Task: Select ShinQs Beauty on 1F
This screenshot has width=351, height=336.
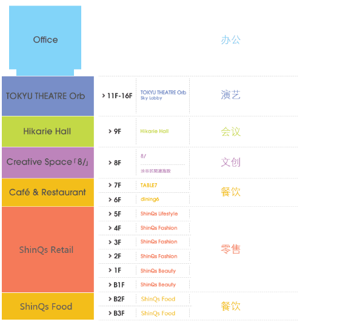Action: [x=158, y=271]
